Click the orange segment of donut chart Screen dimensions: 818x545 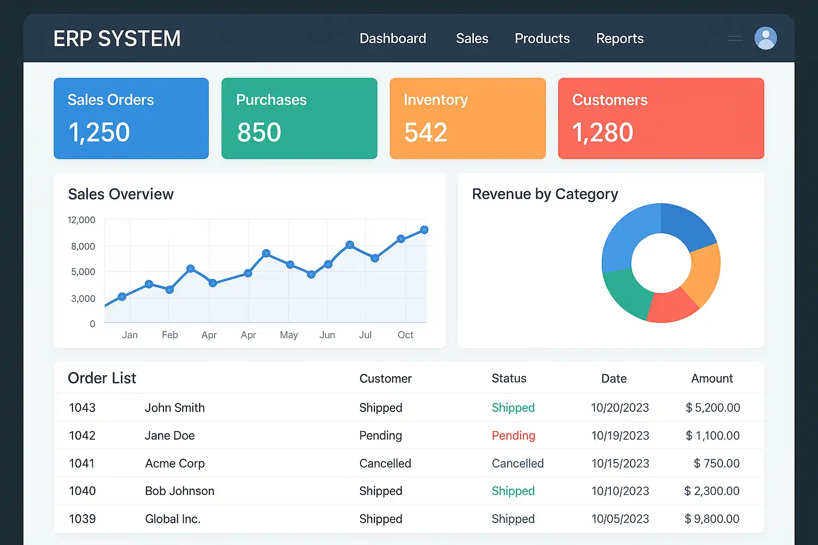tap(704, 274)
